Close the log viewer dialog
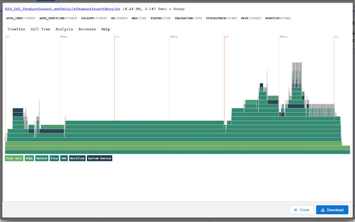 (301, 210)
